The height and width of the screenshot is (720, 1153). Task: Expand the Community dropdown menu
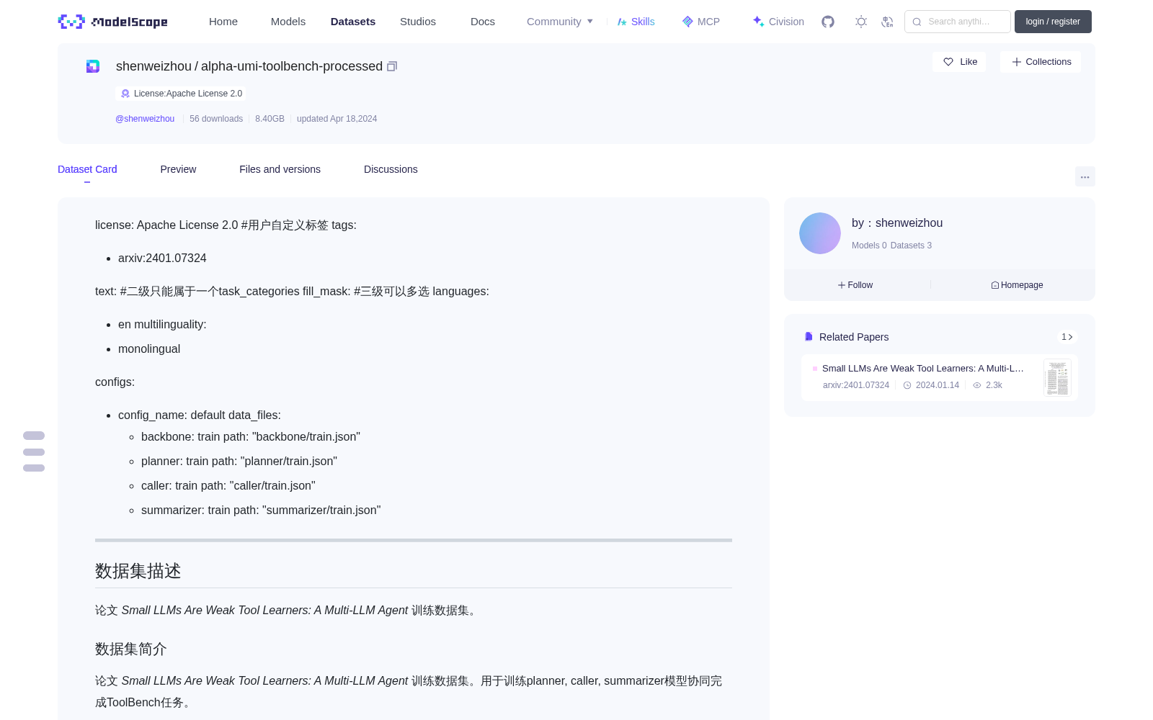560,22
